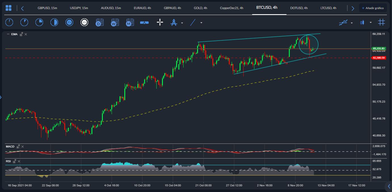Image resolution: width=392 pixels, height=192 pixels.
Task: Click Añadir gráfico button
Action: point(373,8)
